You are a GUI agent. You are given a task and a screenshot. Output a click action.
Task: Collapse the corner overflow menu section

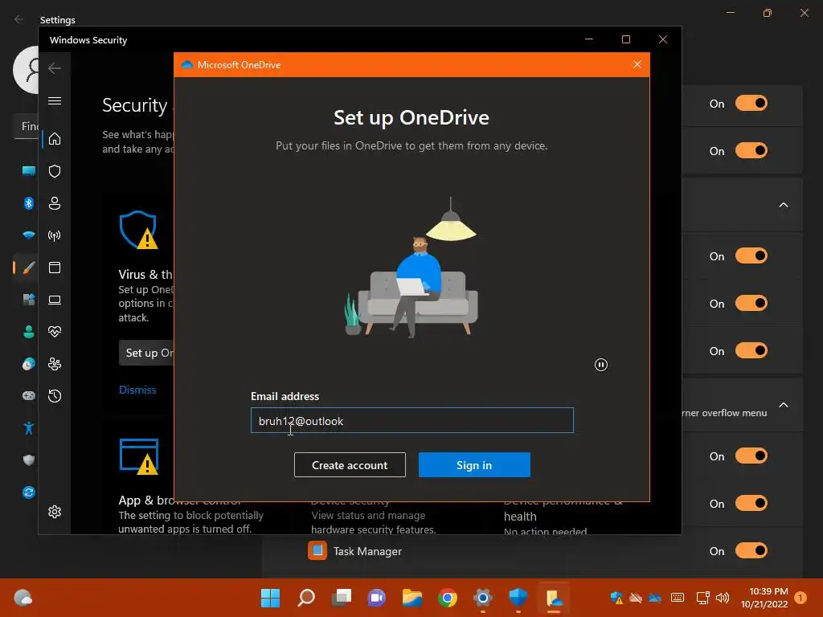[784, 405]
